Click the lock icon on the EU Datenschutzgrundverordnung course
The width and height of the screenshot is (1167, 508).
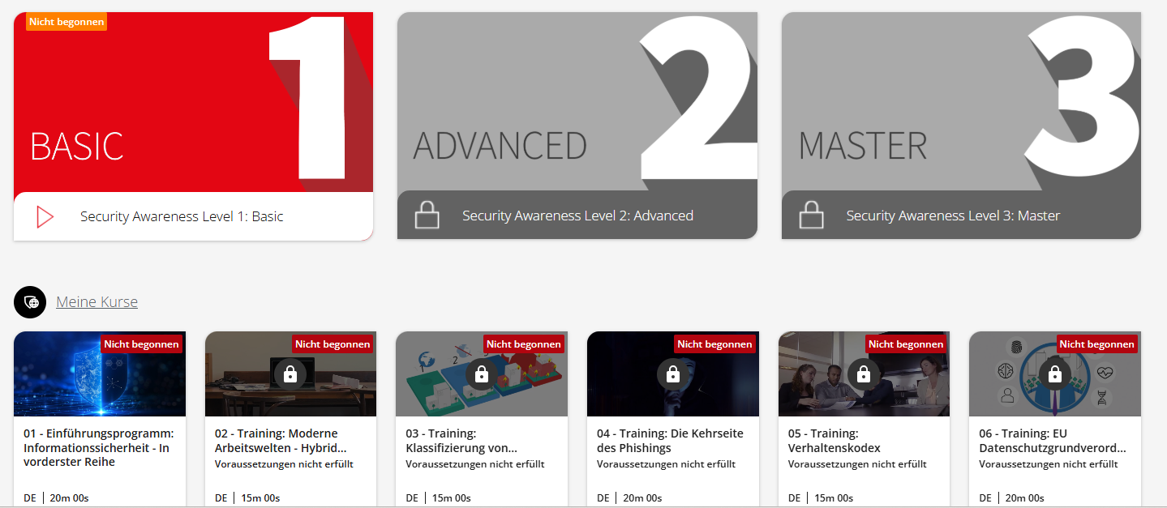[x=1054, y=374]
